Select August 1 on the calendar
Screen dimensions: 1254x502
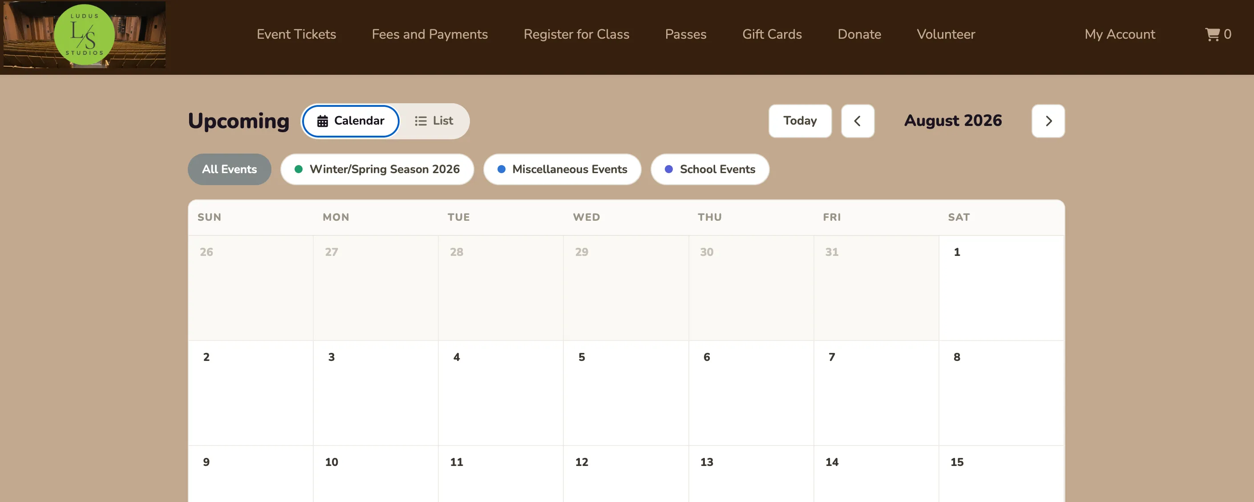pyautogui.click(x=1001, y=288)
